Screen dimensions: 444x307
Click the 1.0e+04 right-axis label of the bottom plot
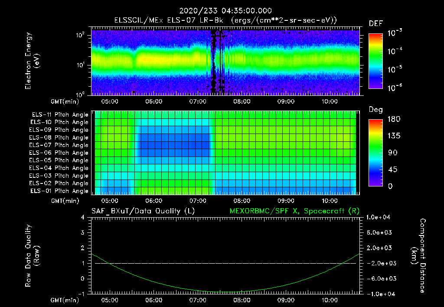coord(378,217)
